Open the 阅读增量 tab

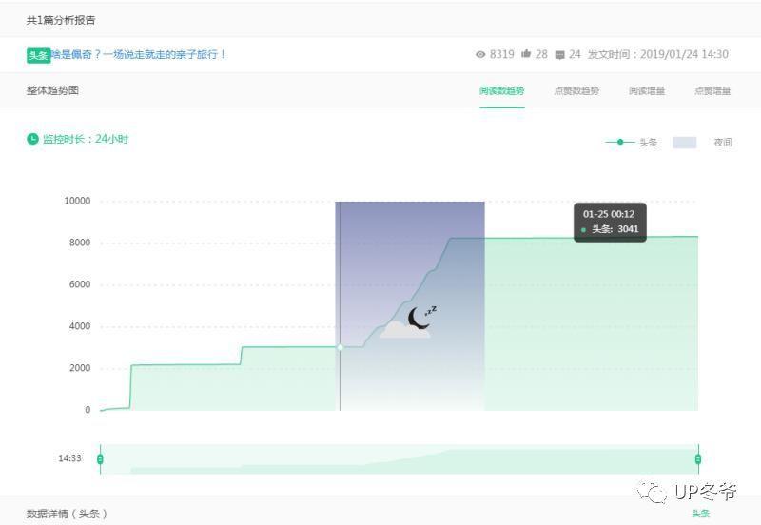coord(647,91)
